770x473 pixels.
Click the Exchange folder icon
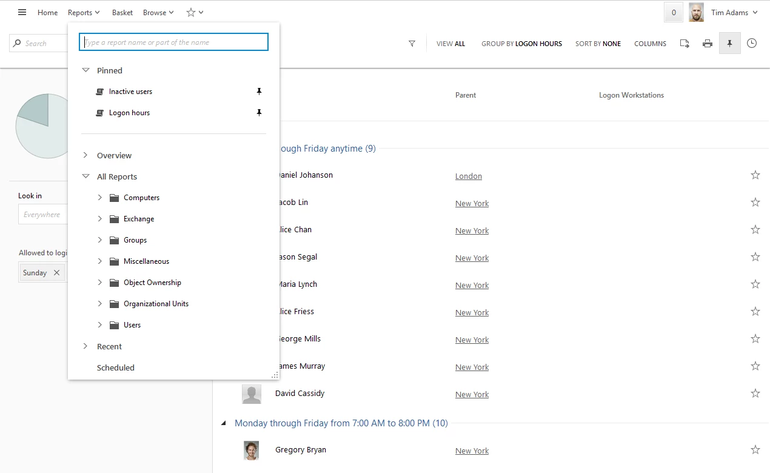[114, 219]
